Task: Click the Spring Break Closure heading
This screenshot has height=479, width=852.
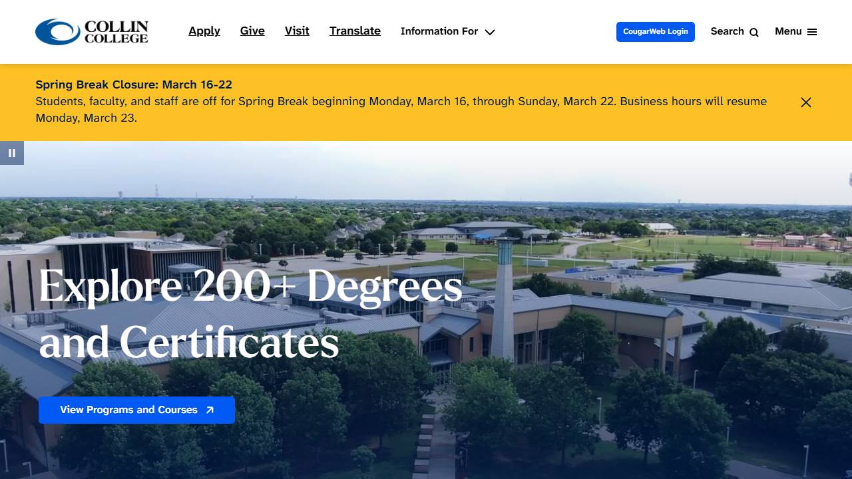Action: coord(133,84)
